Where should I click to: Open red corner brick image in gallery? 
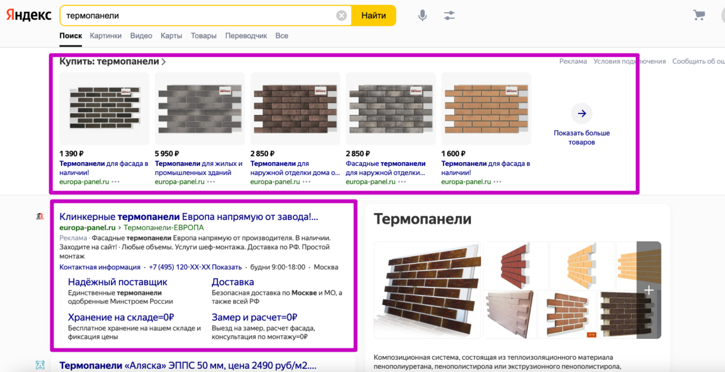pyautogui.click(x=516, y=266)
